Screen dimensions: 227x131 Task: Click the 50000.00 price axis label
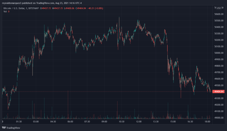[x=219, y=53]
